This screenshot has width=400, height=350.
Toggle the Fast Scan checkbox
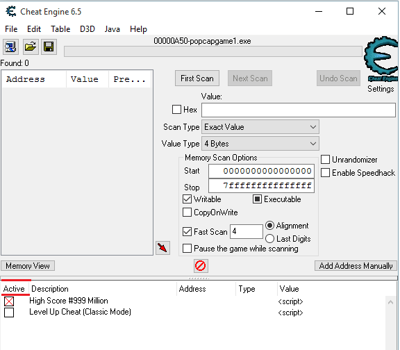click(187, 232)
